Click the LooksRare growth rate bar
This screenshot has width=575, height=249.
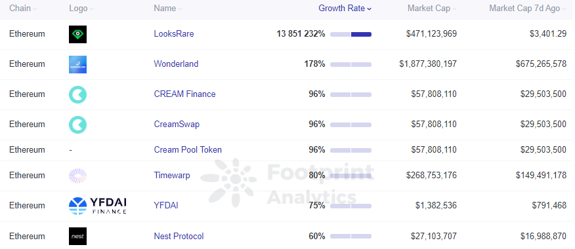click(351, 35)
